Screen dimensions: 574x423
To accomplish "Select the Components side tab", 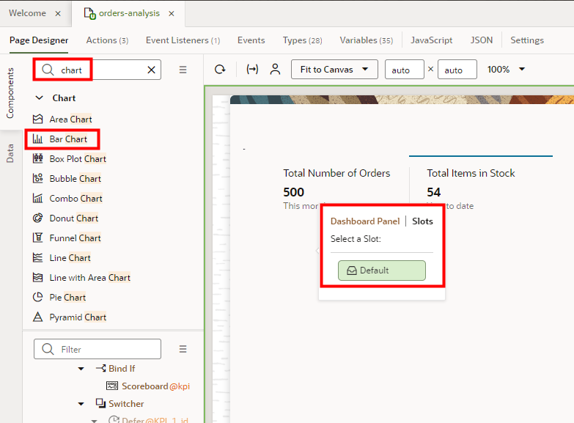I will click(10, 92).
